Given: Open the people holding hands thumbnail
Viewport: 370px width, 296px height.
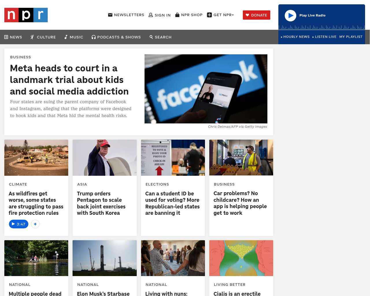Looking at the screenshot, I should click(173, 258).
